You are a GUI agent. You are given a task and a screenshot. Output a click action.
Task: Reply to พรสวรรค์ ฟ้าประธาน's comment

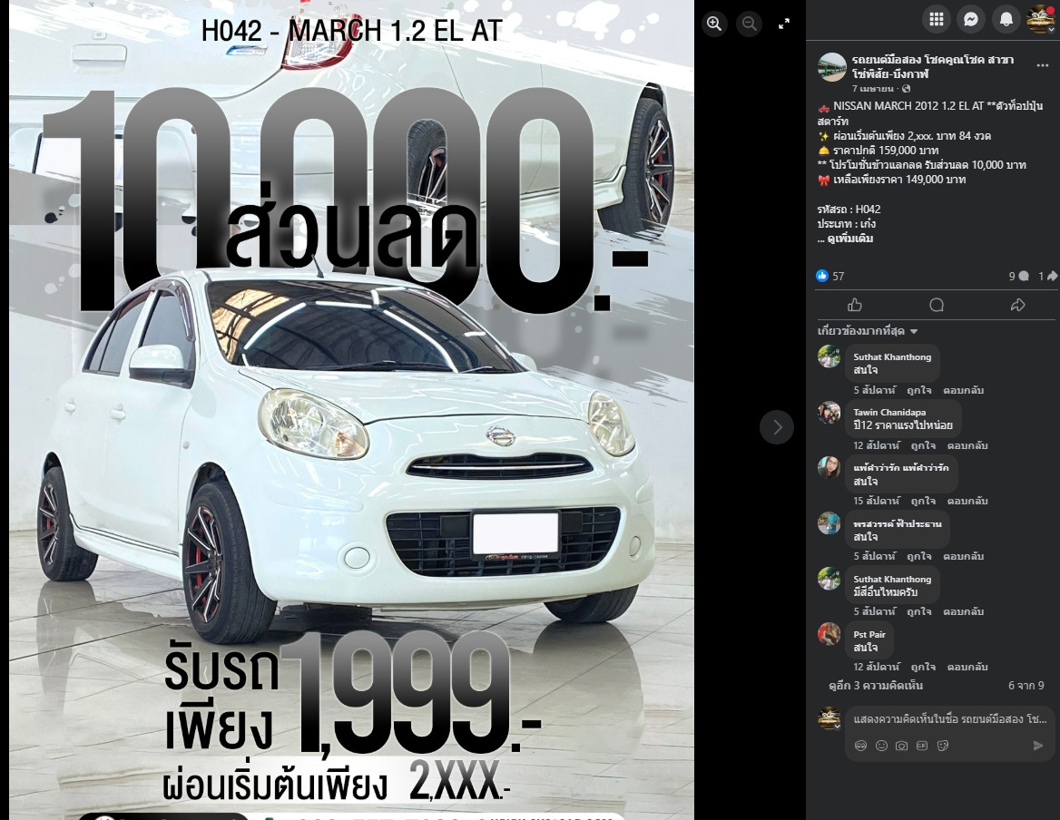pyautogui.click(x=963, y=557)
